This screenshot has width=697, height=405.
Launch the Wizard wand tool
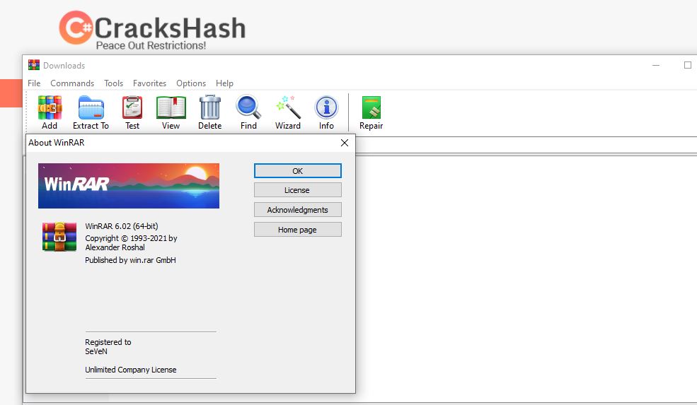click(x=287, y=107)
